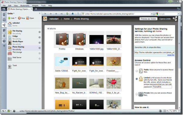Open the Notes panel icon in sidebar

tap(4, 31)
